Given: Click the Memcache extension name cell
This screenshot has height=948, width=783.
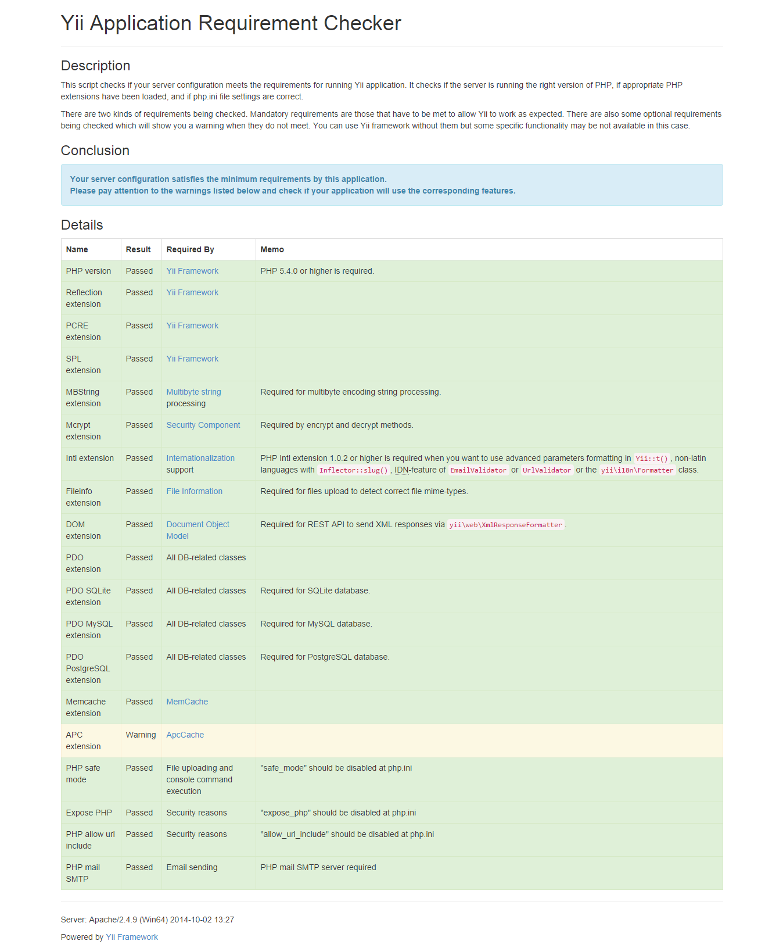Looking at the screenshot, I should tap(91, 707).
